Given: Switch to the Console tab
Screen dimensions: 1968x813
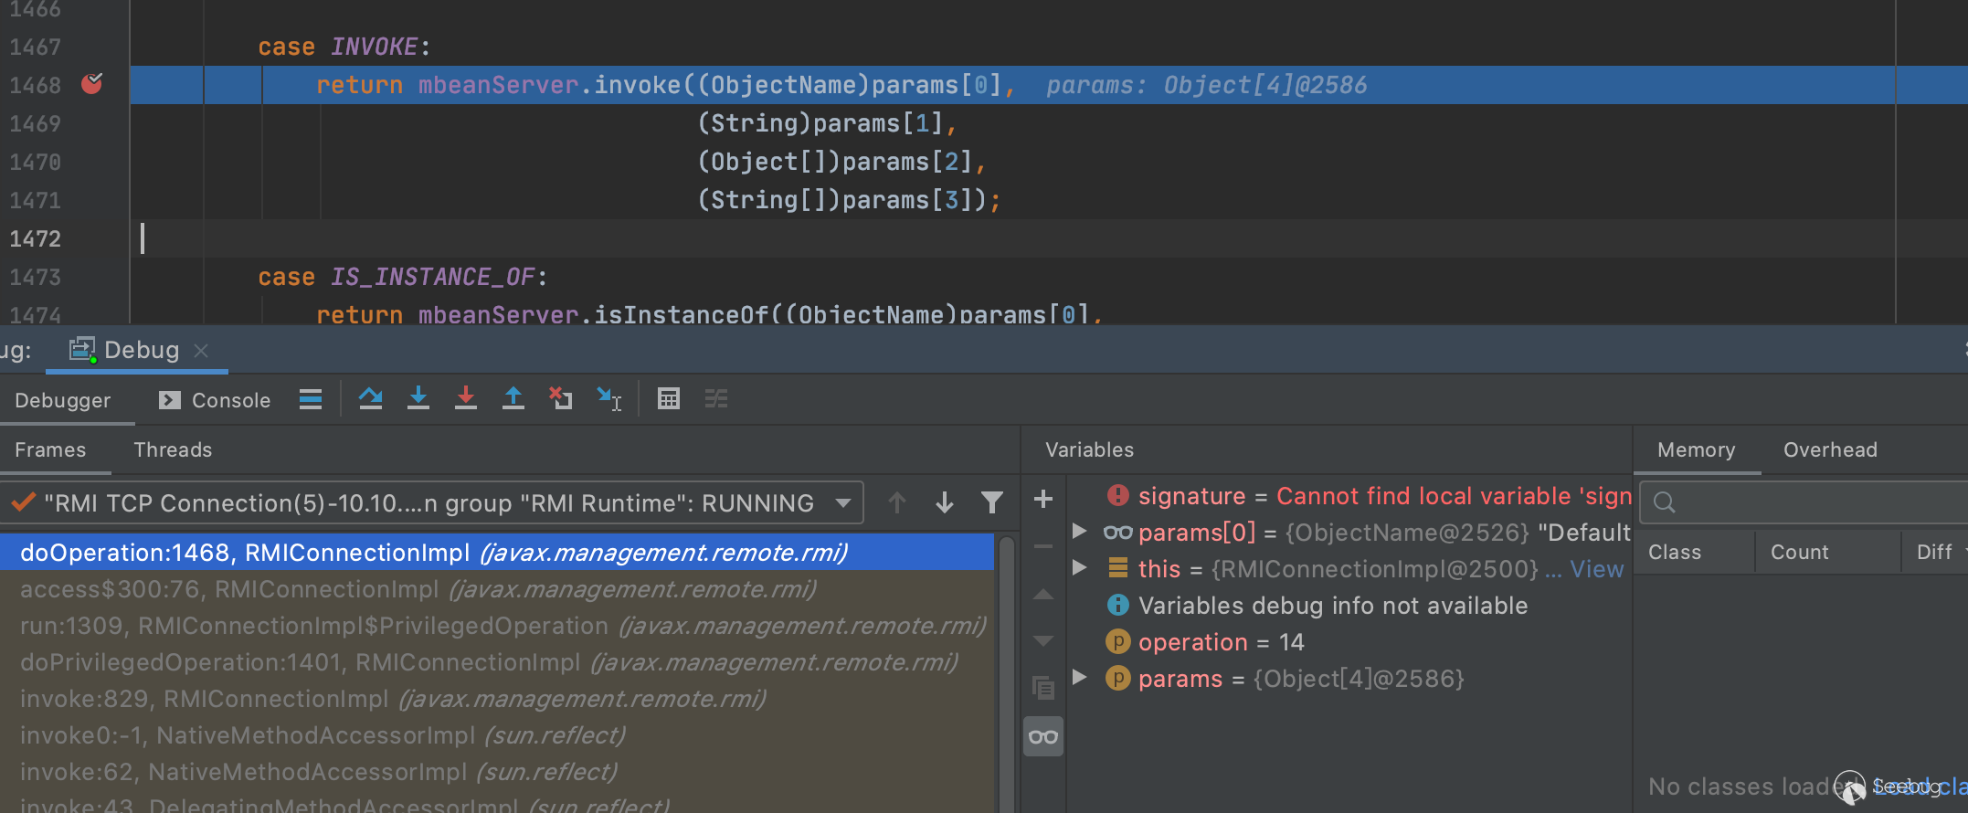Looking at the screenshot, I should [216, 400].
